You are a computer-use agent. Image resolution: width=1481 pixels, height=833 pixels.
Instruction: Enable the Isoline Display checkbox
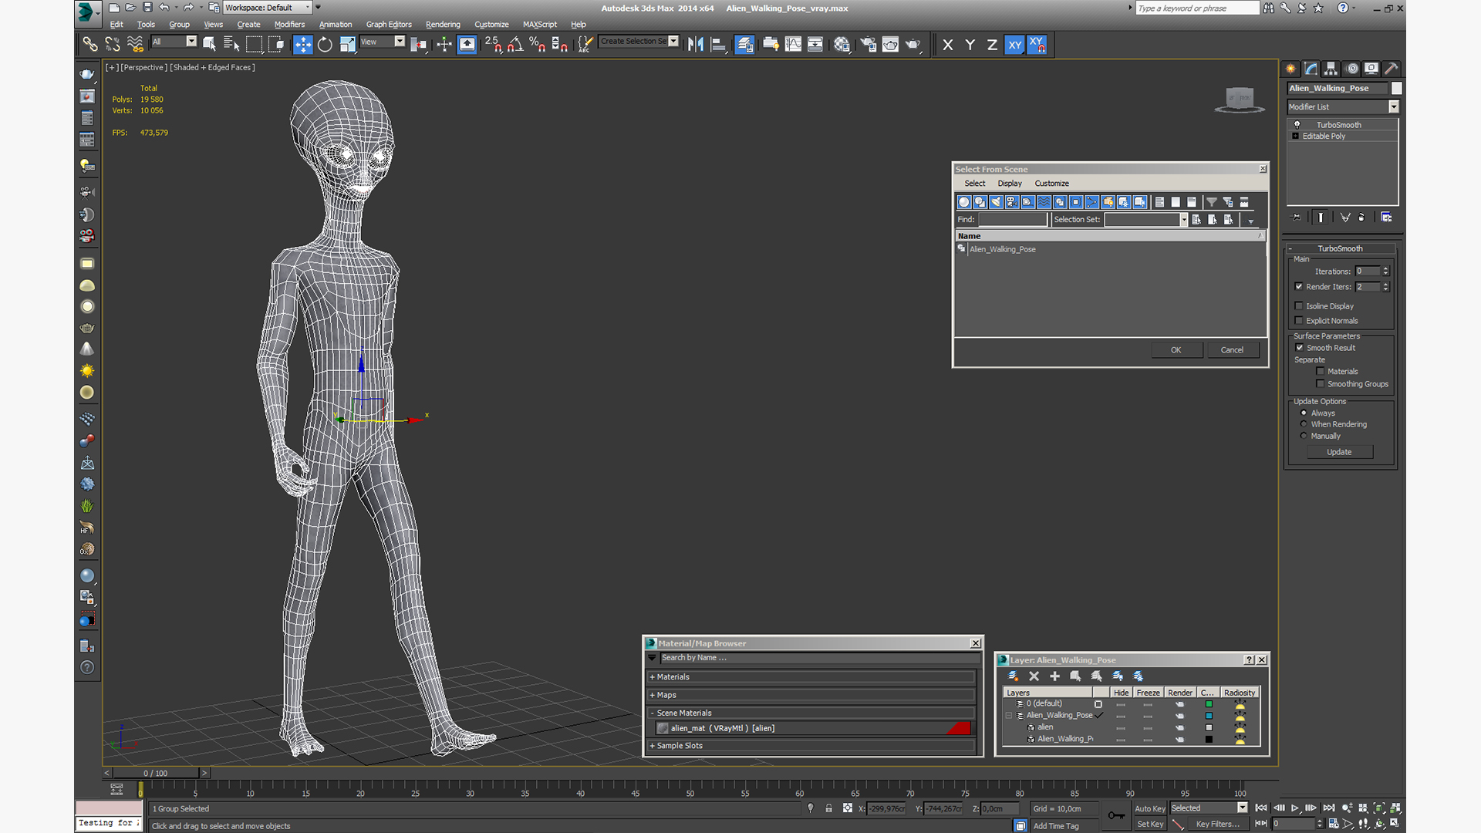tap(1299, 305)
